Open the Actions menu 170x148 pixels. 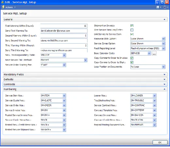(10, 7)
